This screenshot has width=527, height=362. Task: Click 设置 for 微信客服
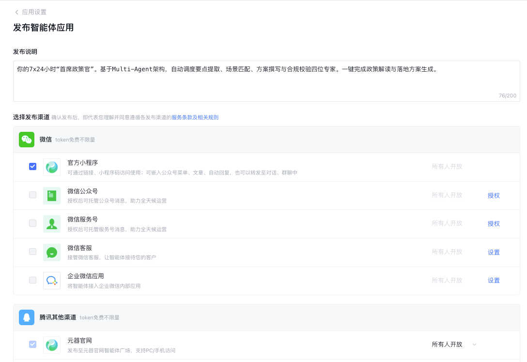494,252
